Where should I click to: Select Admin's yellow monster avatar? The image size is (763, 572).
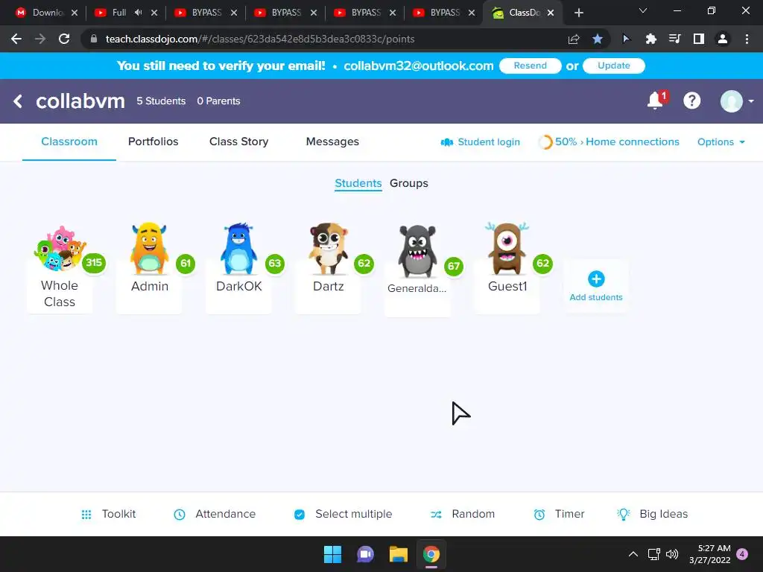[x=149, y=249]
